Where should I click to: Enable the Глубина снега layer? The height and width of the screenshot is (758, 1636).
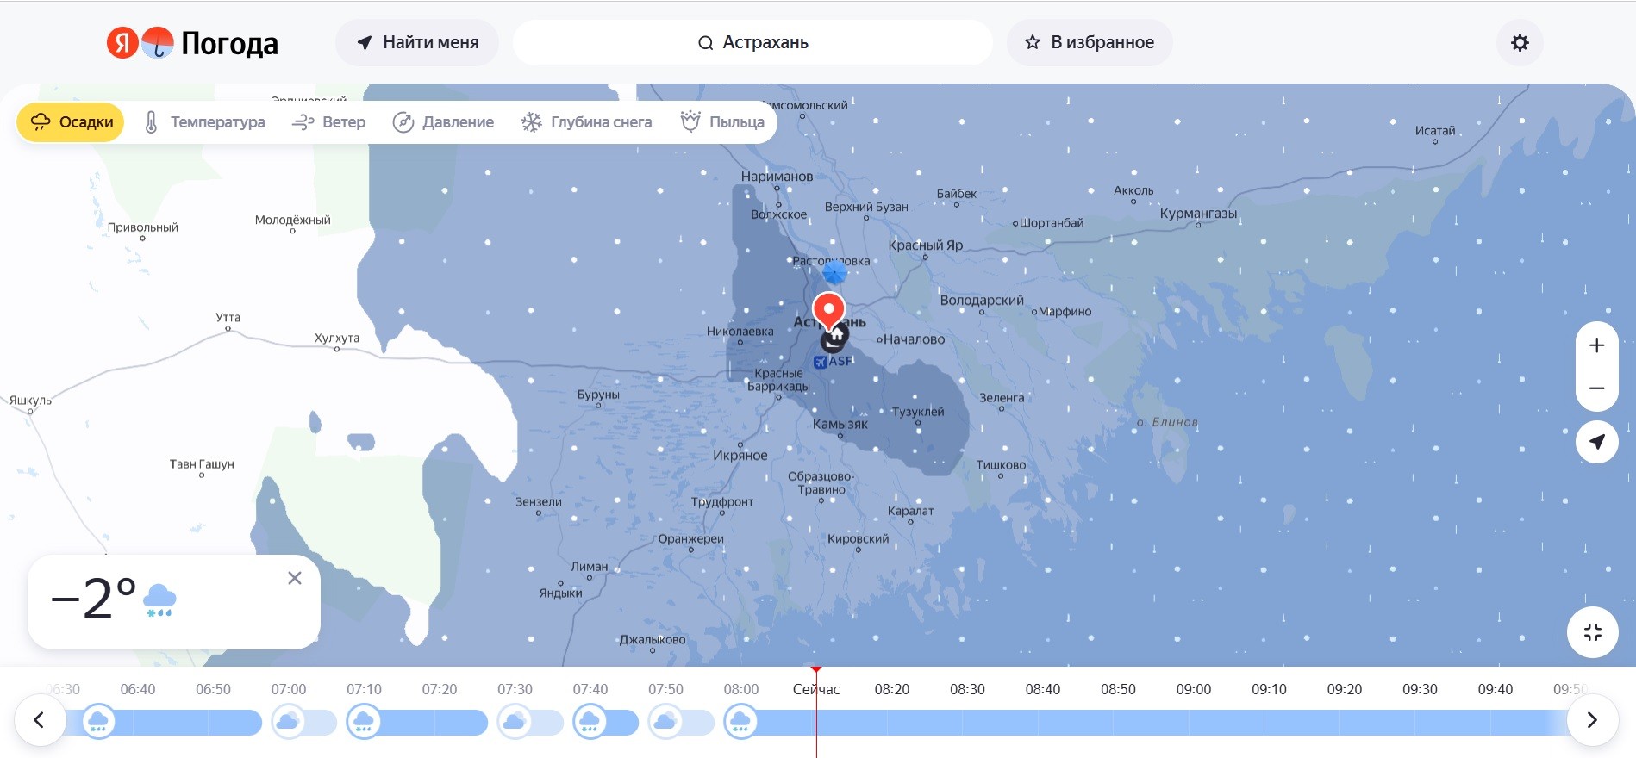587,122
